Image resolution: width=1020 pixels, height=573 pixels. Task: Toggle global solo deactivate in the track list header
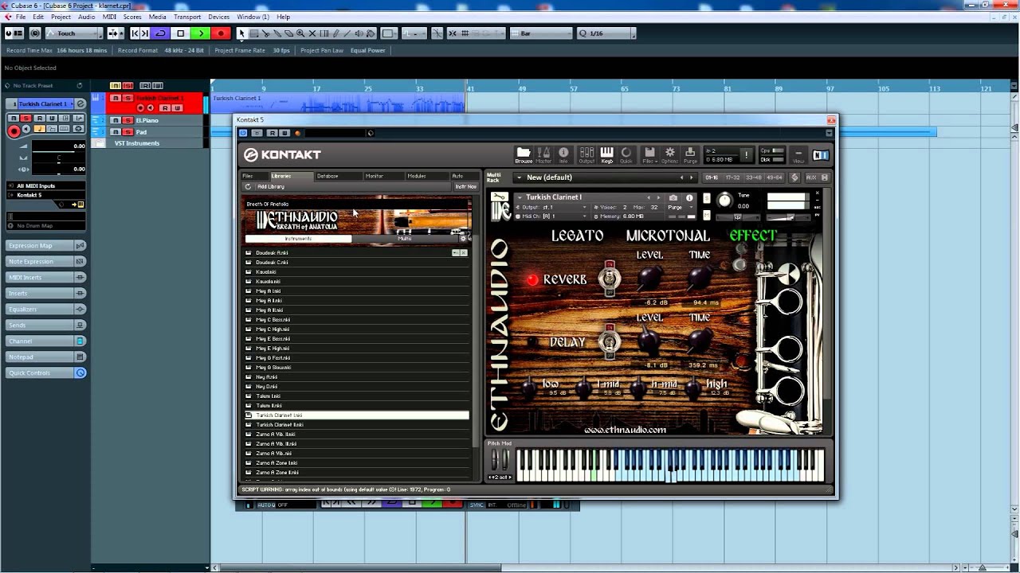tap(127, 85)
